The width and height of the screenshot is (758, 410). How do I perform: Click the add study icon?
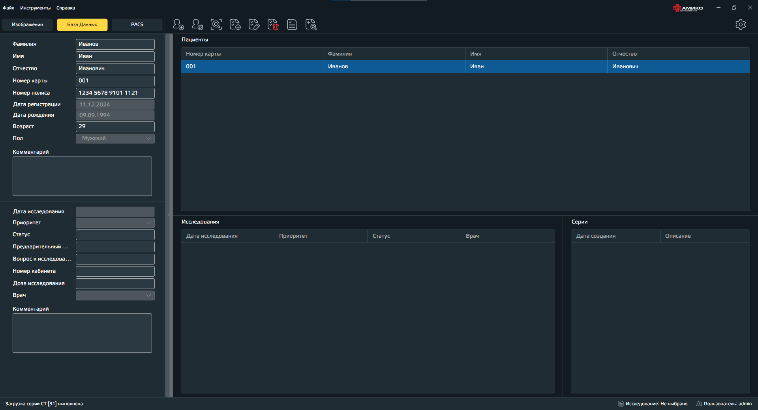tap(235, 24)
